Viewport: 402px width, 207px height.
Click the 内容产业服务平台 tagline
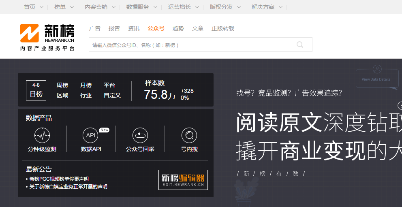(x=47, y=49)
